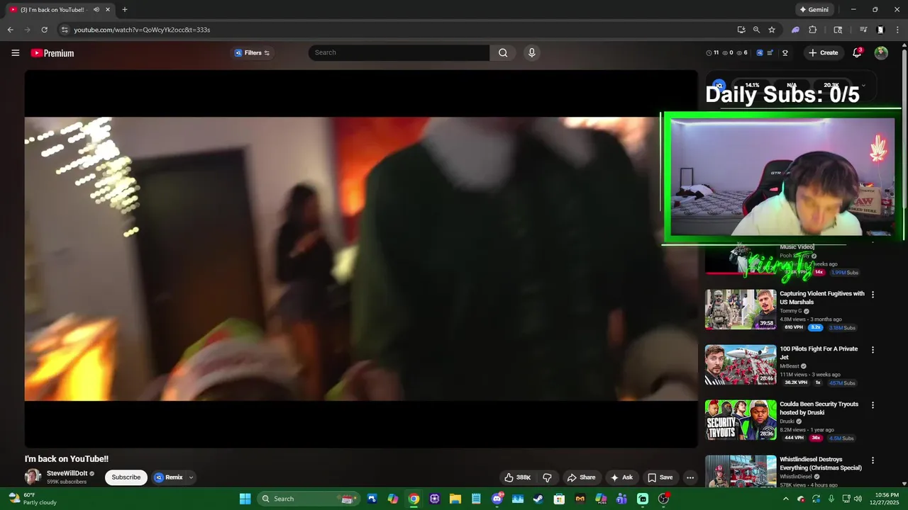This screenshot has height=510, width=908.
Task: Open the media controls music icon
Action: coord(863,30)
